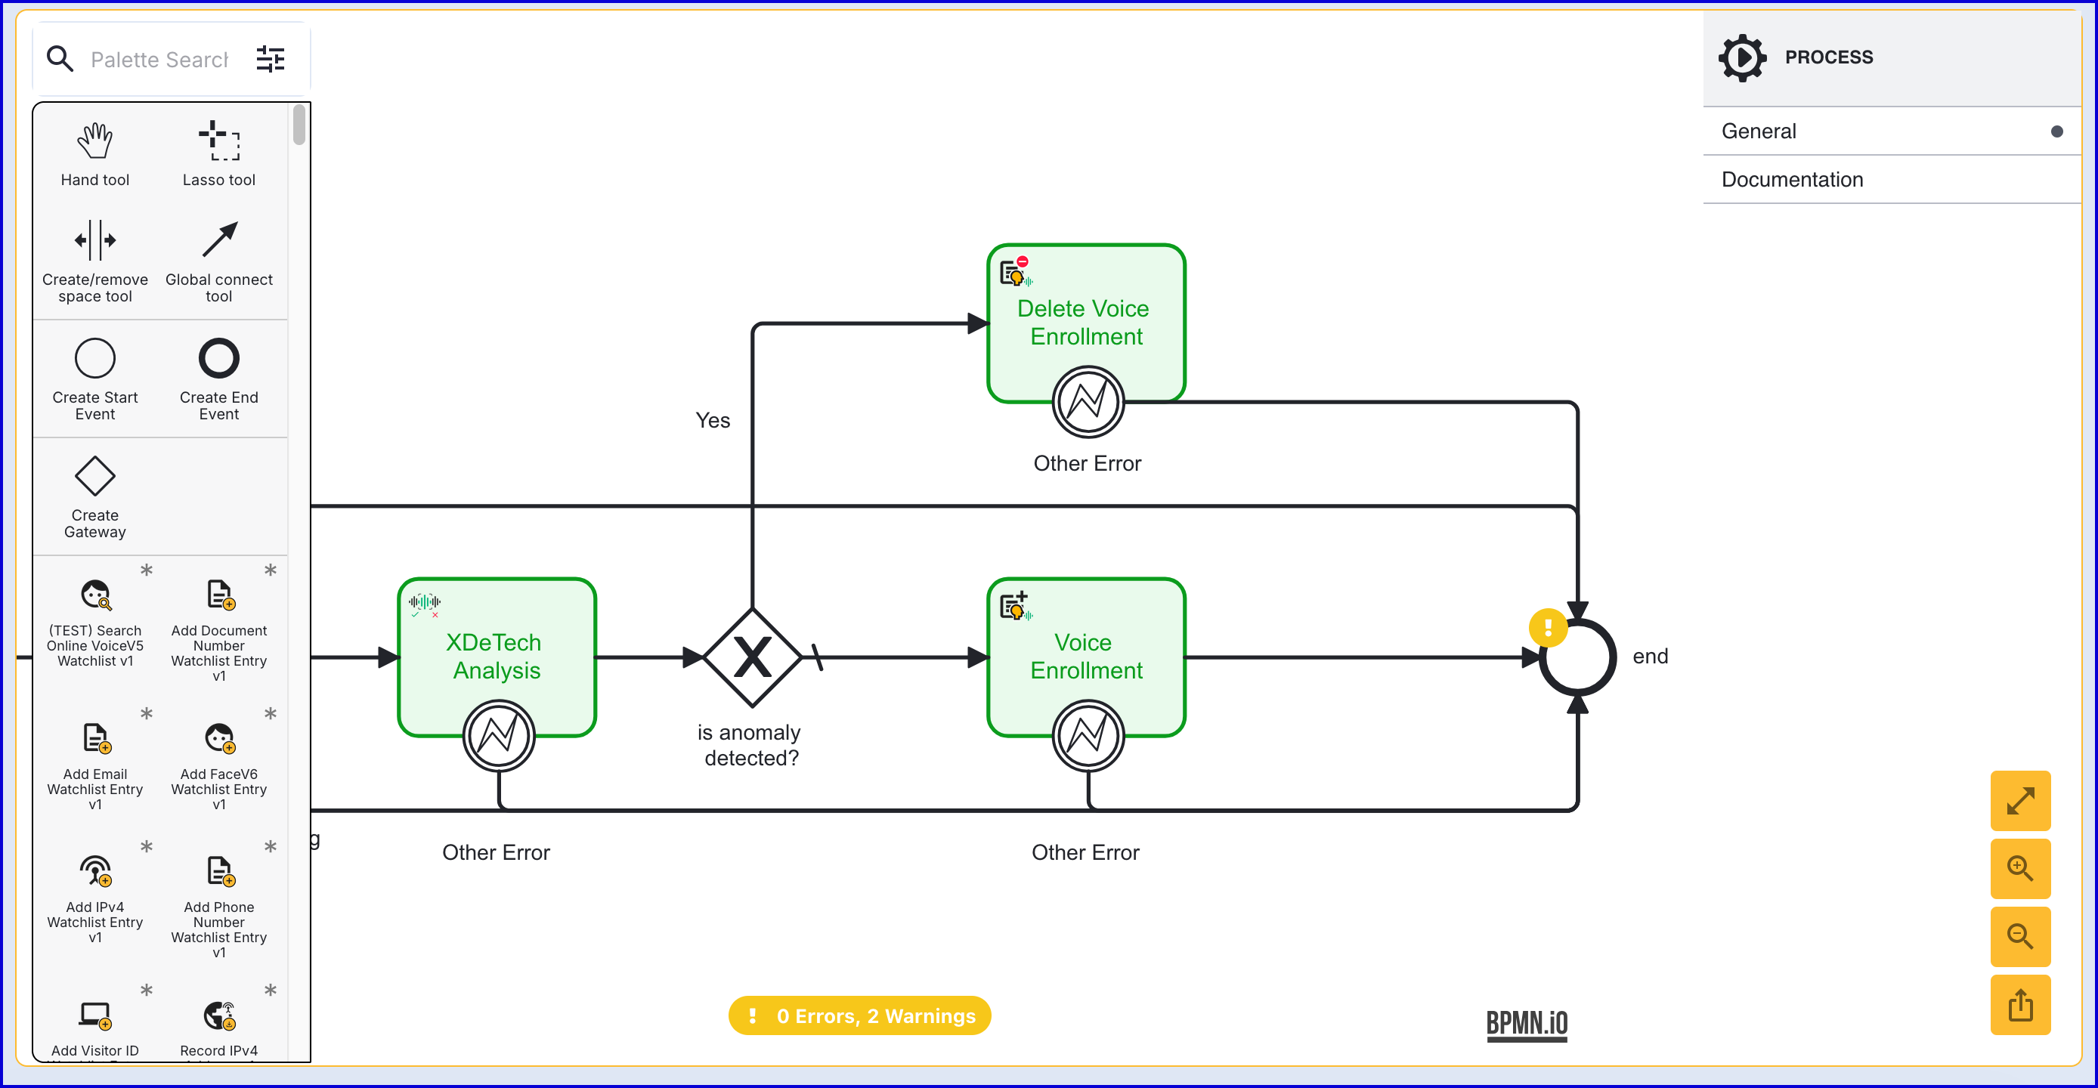
Task: Select Create End Event shape
Action: 218,379
